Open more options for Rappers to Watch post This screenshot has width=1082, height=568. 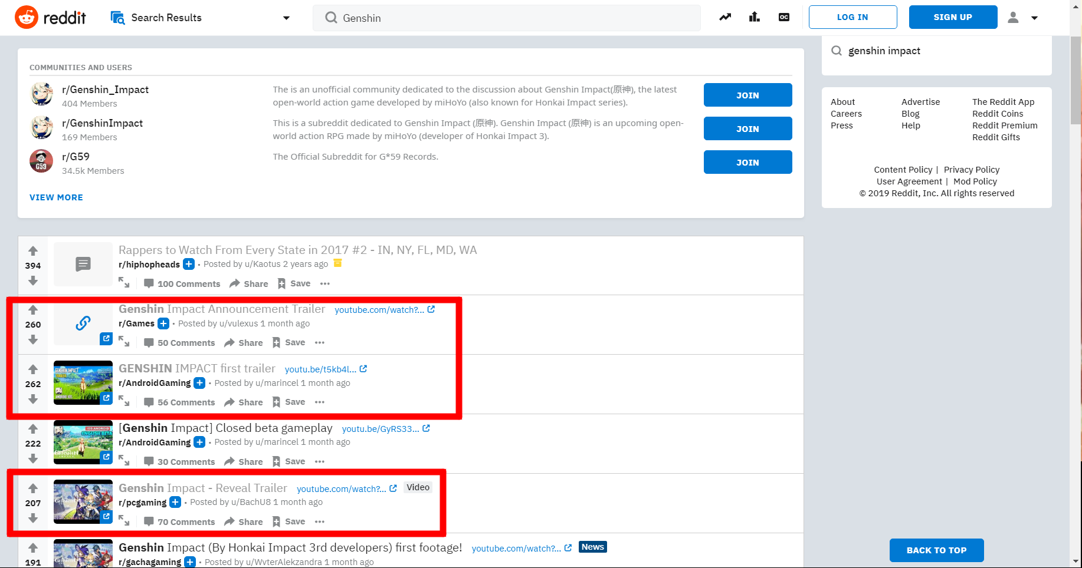tap(325, 283)
